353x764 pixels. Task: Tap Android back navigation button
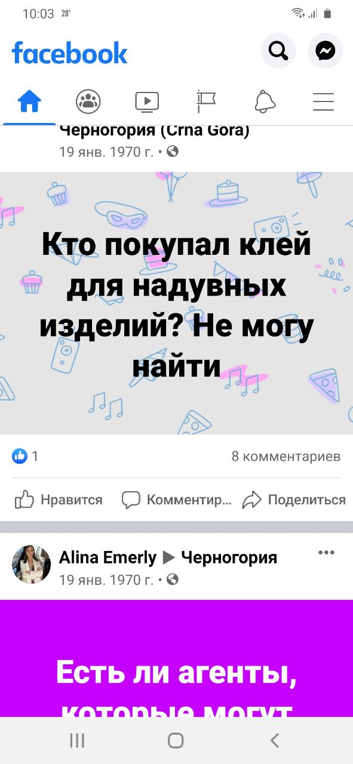click(x=274, y=741)
